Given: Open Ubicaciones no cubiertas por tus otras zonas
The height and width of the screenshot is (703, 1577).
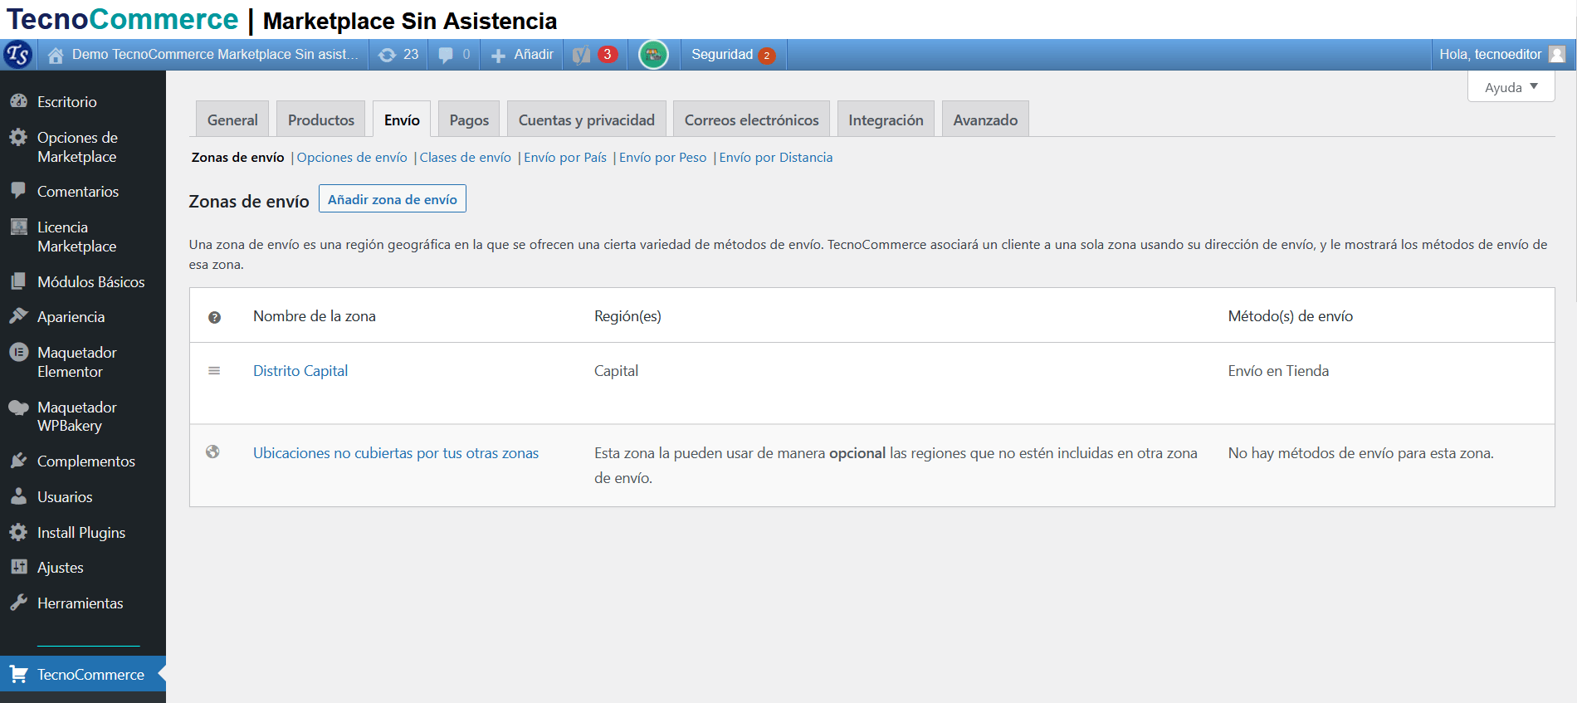Looking at the screenshot, I should [396, 453].
